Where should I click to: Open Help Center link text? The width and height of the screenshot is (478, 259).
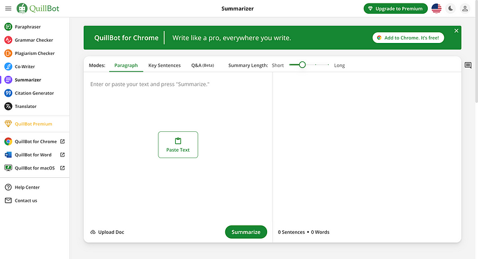[x=27, y=187]
